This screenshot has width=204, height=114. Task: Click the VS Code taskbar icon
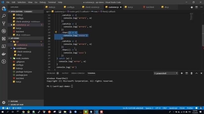(x=96, y=112)
